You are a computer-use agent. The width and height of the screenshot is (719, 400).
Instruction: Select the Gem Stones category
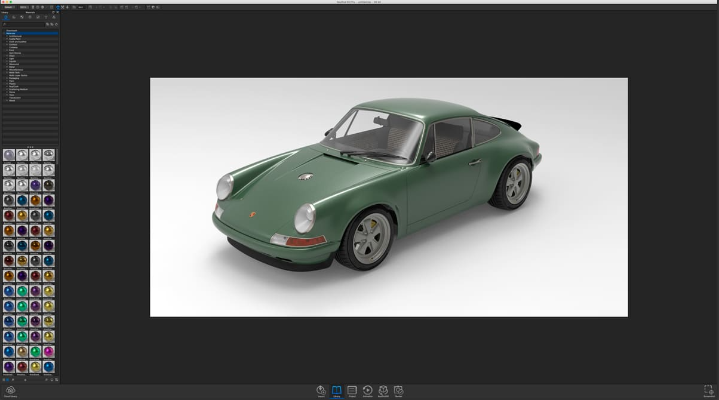point(14,53)
